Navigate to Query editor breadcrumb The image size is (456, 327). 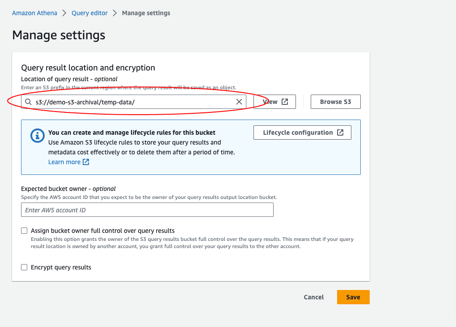coord(89,13)
